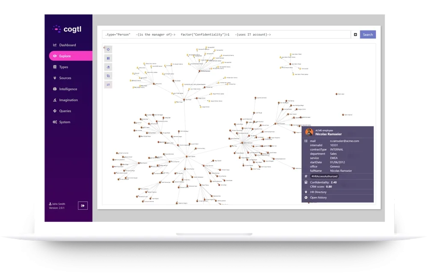This screenshot has width=428, height=277.
Task: Click the recenter graph crosshair icon
Action: [108, 49]
